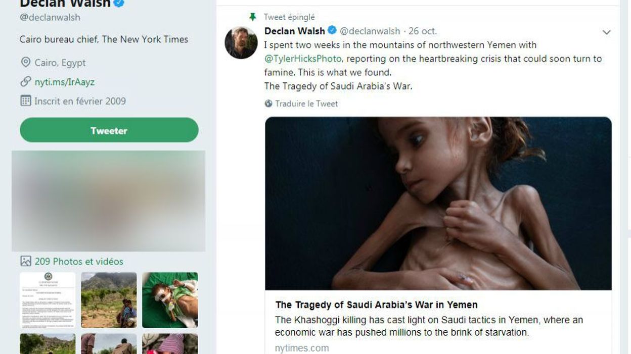Viewport: 631px width, 354px height.
Task: Click the globe icon beside Traduire le Tweet
Action: pyautogui.click(x=268, y=104)
